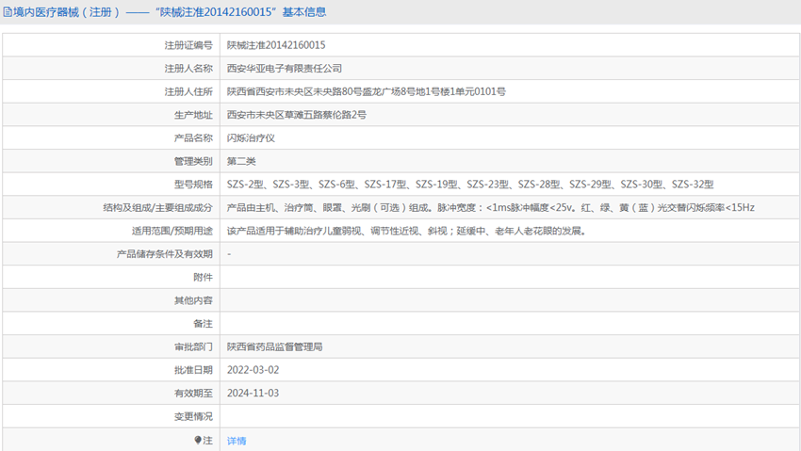801x451 pixels.
Task: Click the 管理类别 label
Action: click(x=193, y=161)
